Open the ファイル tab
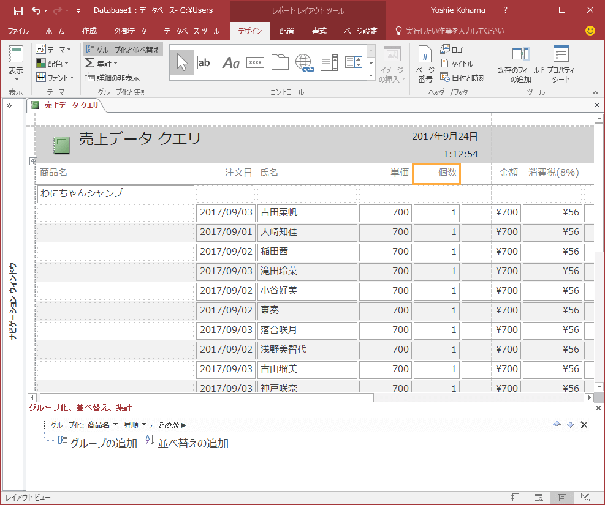This screenshot has width=605, height=505. [18, 31]
